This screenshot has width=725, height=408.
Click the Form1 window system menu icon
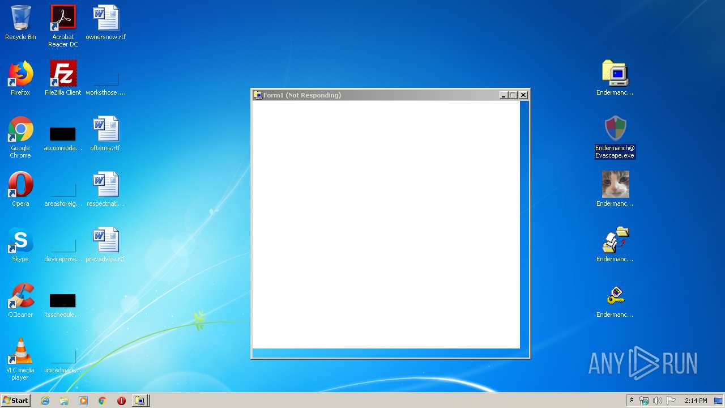[258, 95]
